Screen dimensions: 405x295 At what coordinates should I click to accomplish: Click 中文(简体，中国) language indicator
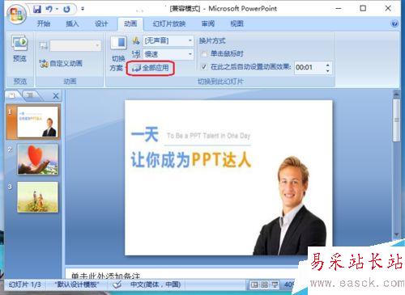(x=156, y=284)
